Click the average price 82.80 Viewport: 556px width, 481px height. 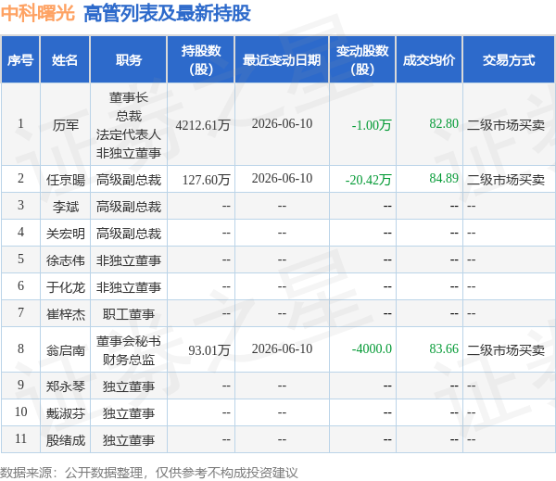(444, 123)
